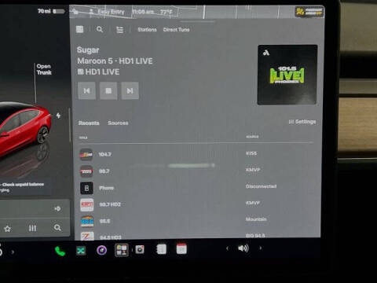Skip to previous station
Viewport: 377px width, 283px height.
tap(86, 90)
